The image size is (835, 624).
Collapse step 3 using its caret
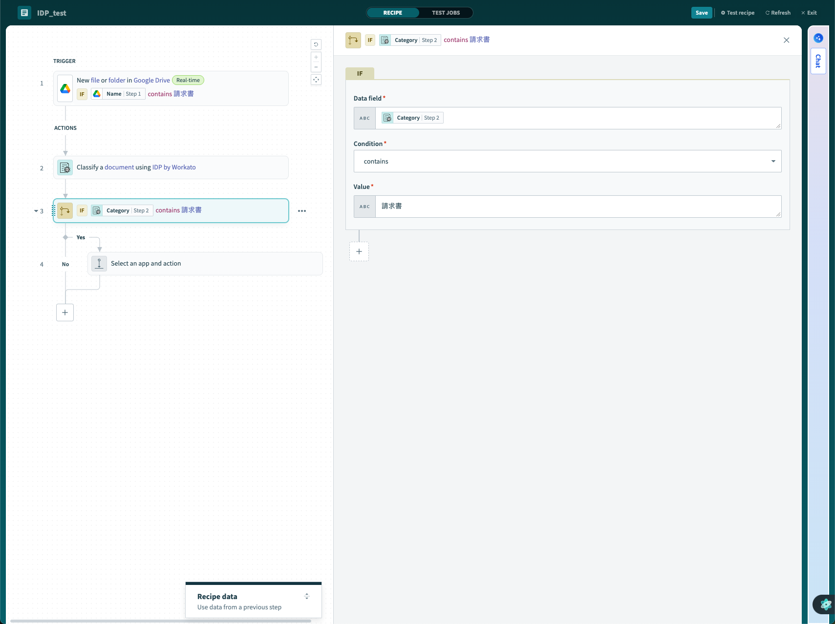(36, 211)
